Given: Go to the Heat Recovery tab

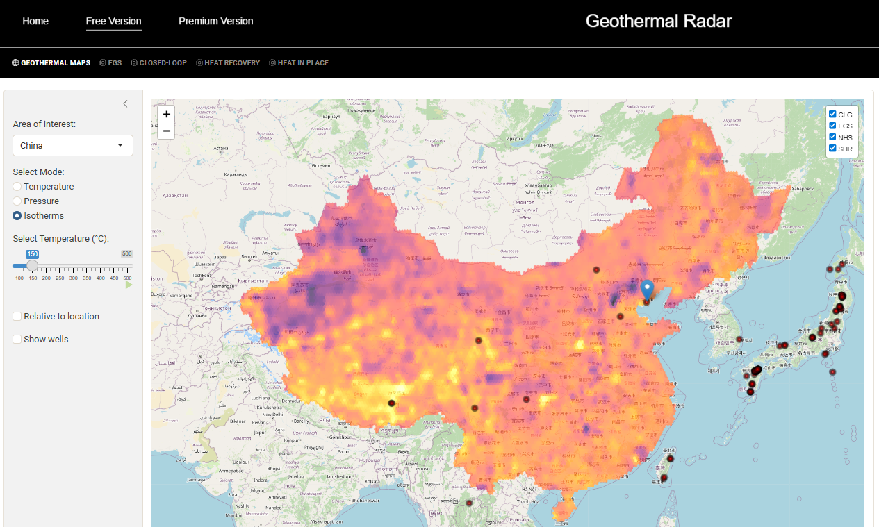Looking at the screenshot, I should coord(228,63).
